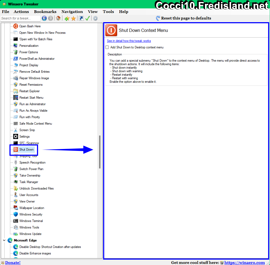Image resolution: width=270 pixels, height=265 pixels.
Task: Click the green checkmark toolbar icon
Action: pyautogui.click(x=87, y=18)
